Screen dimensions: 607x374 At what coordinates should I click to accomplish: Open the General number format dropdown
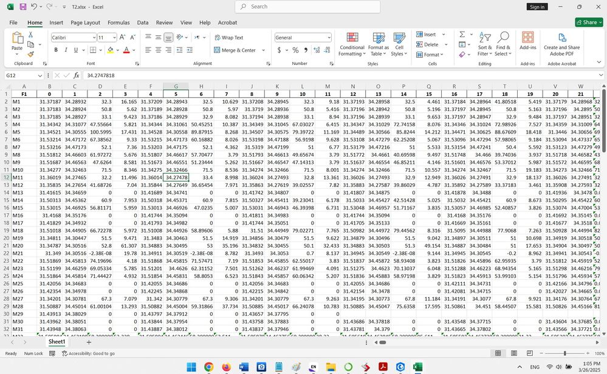(x=329, y=38)
